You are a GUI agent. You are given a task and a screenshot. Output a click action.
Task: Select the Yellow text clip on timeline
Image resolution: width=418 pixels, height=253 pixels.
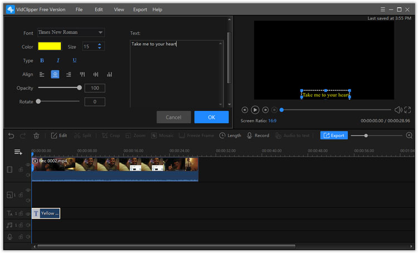tap(46, 213)
